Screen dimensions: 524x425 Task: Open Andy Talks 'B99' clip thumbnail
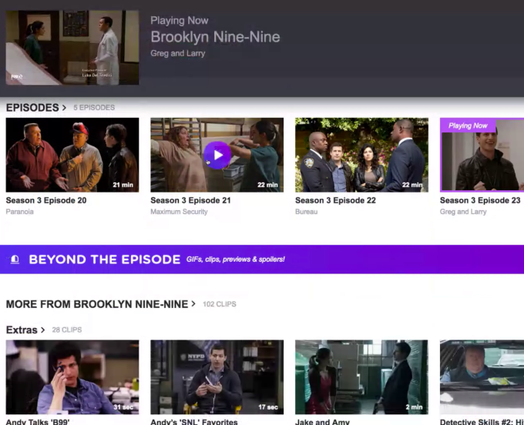tap(72, 377)
